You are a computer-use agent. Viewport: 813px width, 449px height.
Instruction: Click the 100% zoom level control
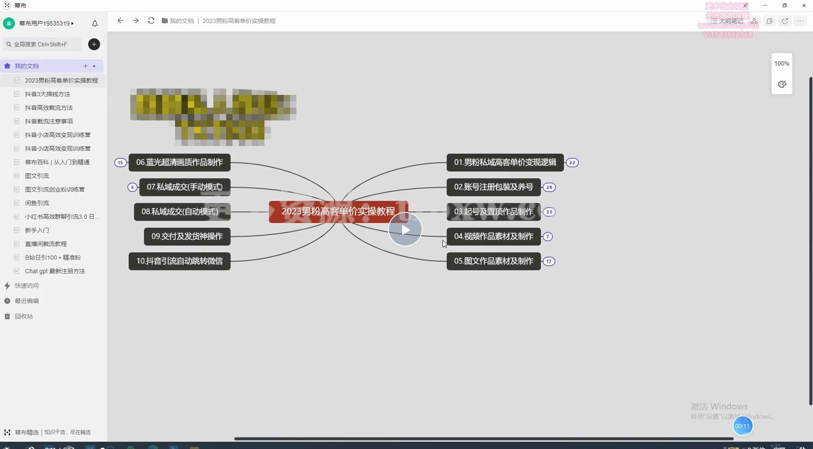tap(781, 63)
